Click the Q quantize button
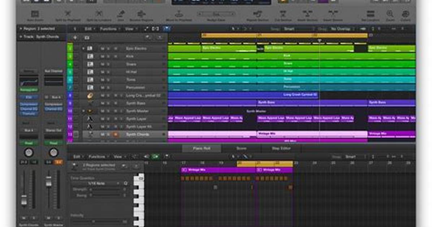The width and height of the screenshot is (432, 227). [x=126, y=183]
